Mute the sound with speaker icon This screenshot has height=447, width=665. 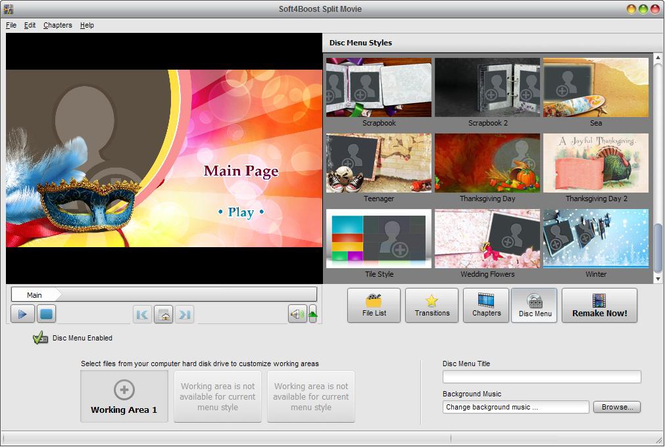(x=297, y=315)
